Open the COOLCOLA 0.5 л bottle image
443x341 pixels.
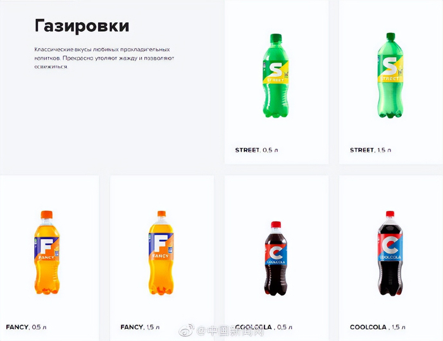tap(275, 259)
